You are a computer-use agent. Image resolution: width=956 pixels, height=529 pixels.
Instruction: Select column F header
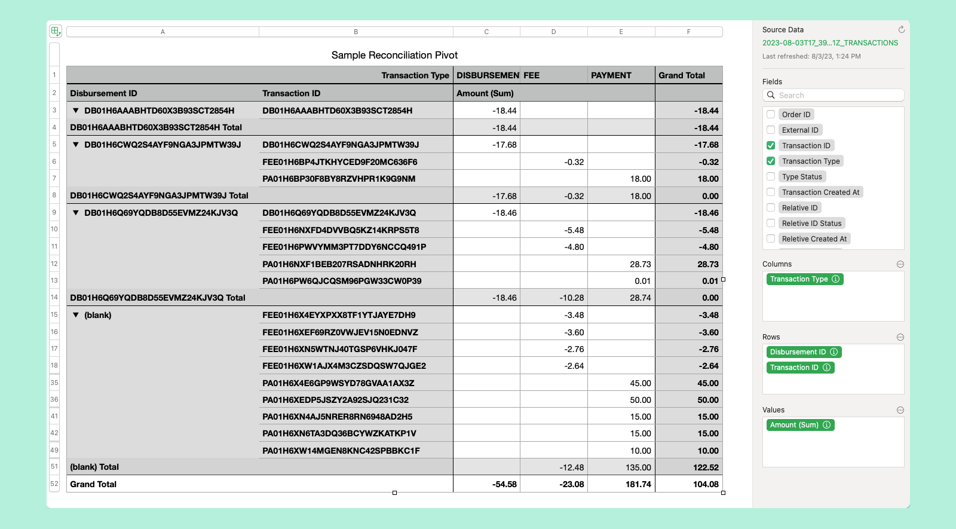click(689, 32)
